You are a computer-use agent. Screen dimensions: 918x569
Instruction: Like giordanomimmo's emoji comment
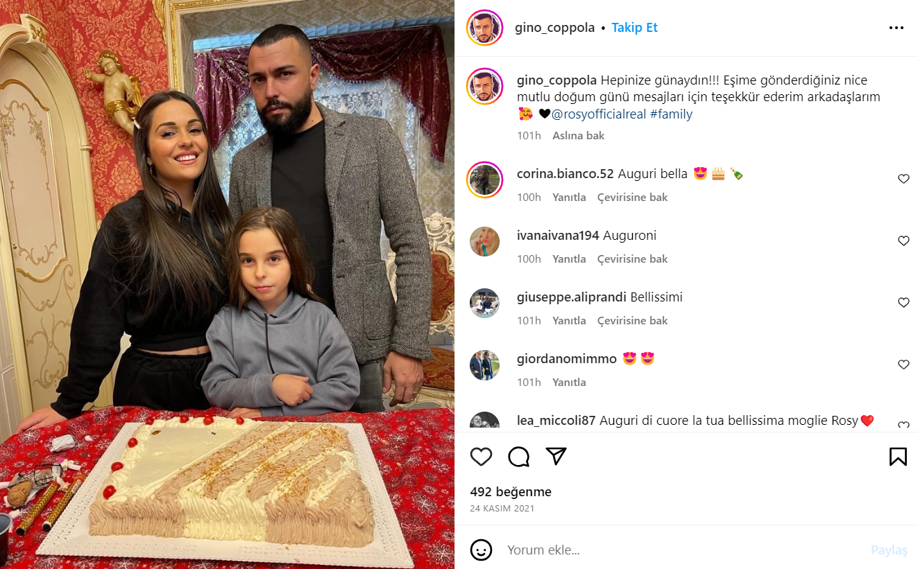tap(903, 364)
